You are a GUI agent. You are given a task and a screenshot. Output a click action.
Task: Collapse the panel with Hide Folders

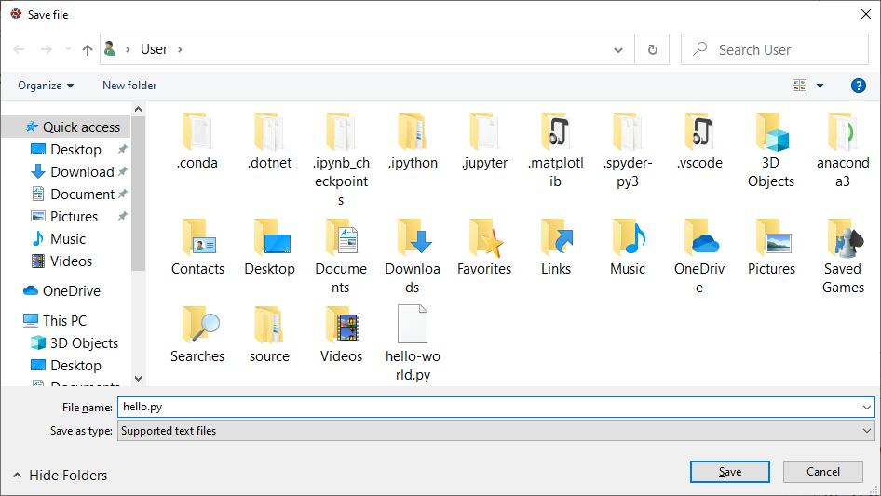(60, 476)
